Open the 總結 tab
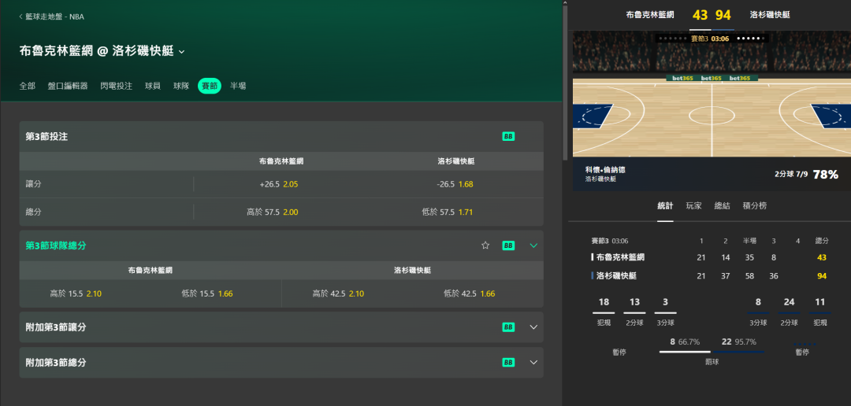Viewport: 851px width, 406px height. (722, 206)
